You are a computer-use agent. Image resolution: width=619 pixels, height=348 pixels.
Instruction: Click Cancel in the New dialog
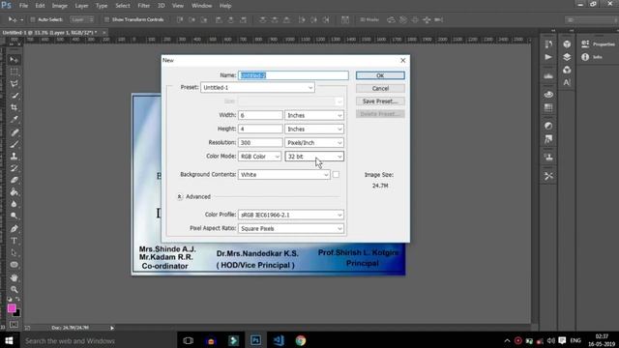tap(380, 88)
